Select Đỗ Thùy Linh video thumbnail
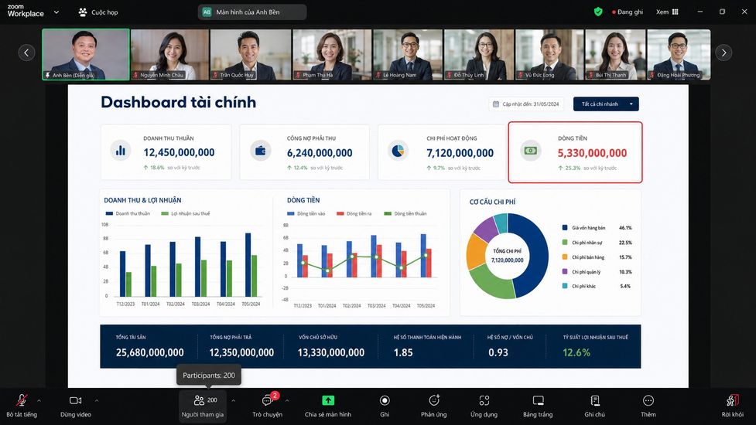The height and width of the screenshot is (425, 756). pyautogui.click(x=479, y=54)
